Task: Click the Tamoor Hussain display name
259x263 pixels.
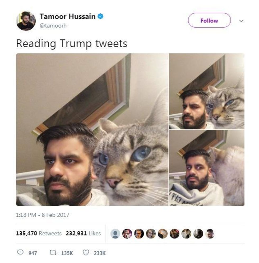Action: [x=67, y=16]
